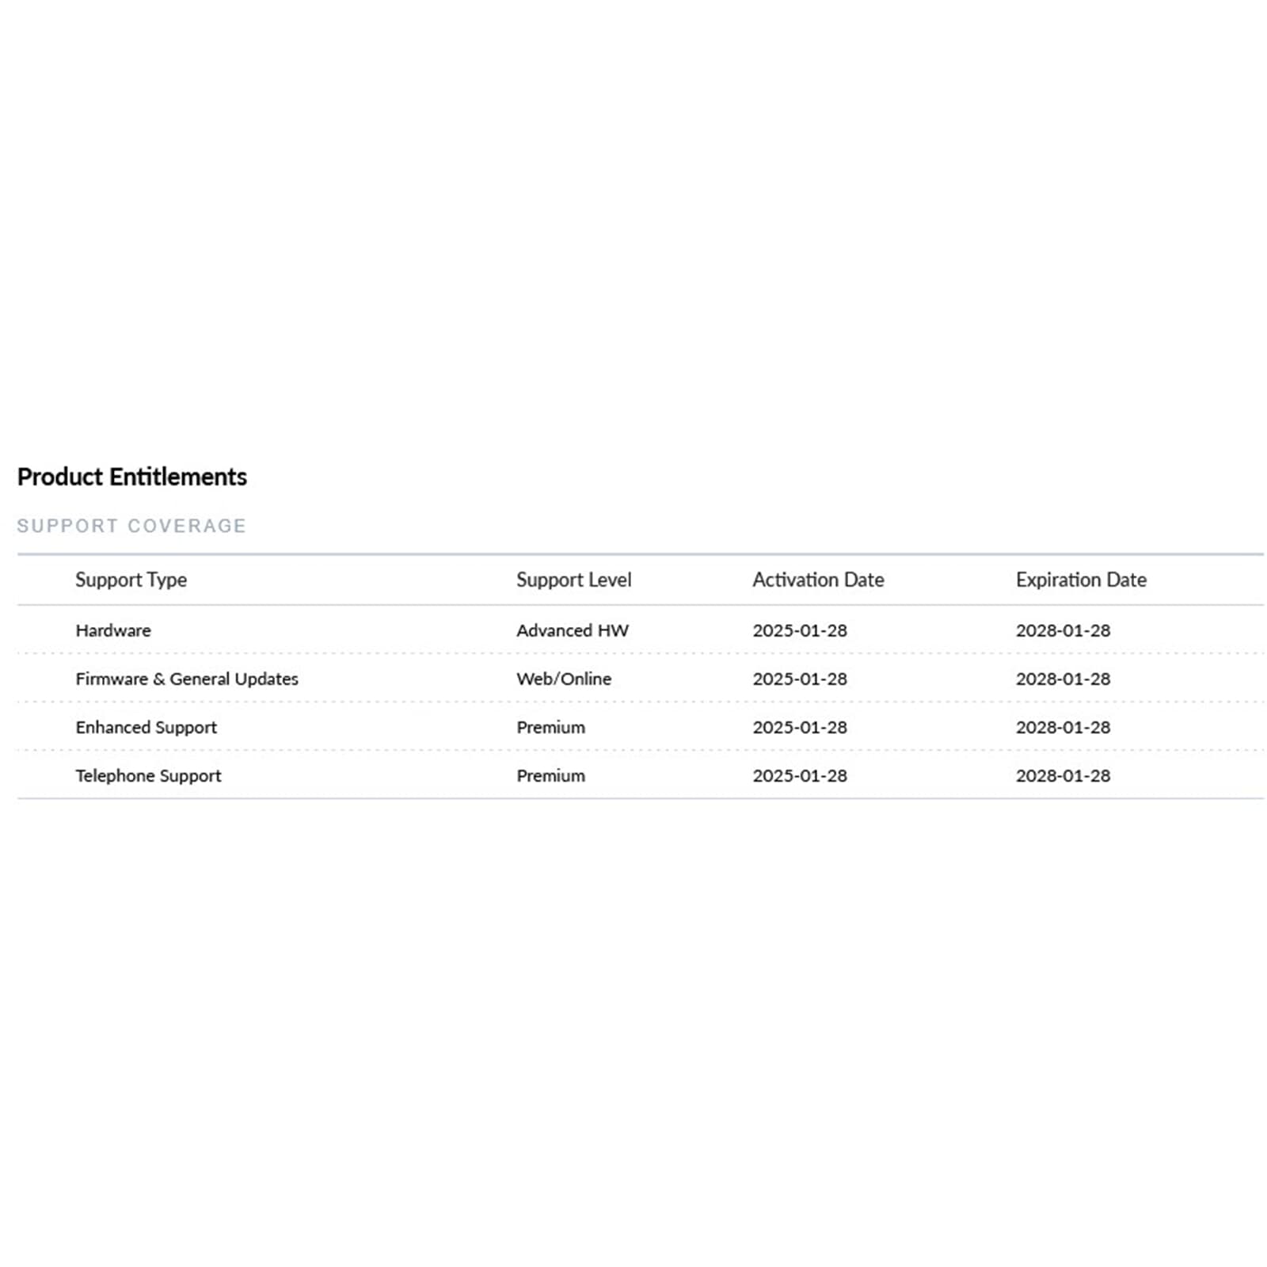Click Enhanced Support activation date

pyautogui.click(x=799, y=727)
